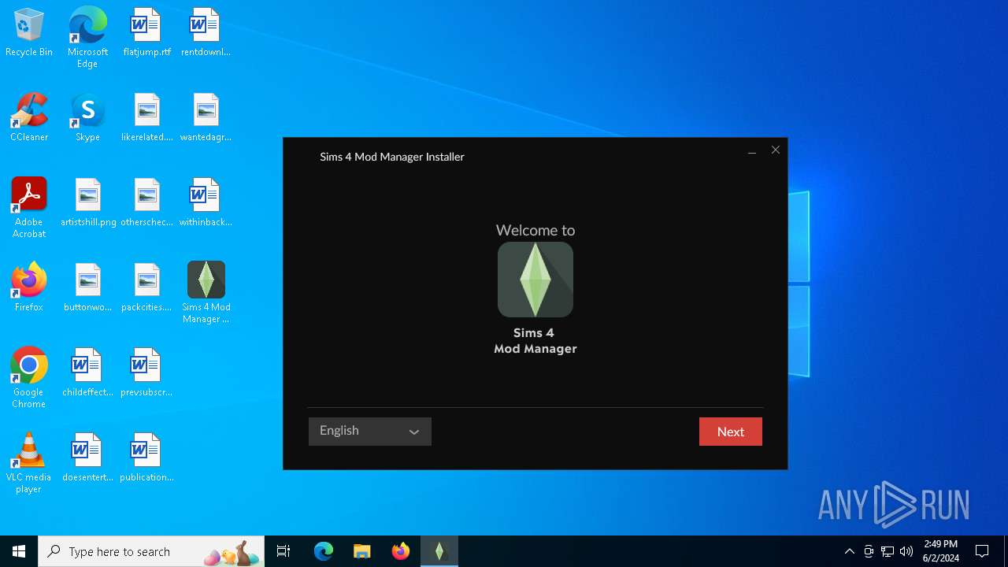Viewport: 1008px width, 567px height.
Task: Select the Adobe Acrobat shortcut
Action: pyautogui.click(x=29, y=208)
